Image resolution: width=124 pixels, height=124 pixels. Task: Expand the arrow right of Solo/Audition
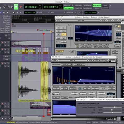coord(110,5)
